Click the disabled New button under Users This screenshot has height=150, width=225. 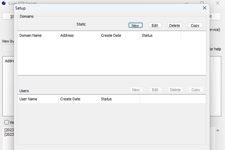(136, 90)
